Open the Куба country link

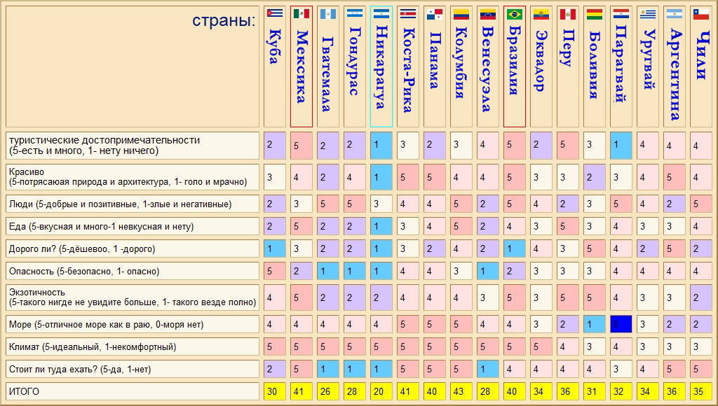(x=274, y=46)
